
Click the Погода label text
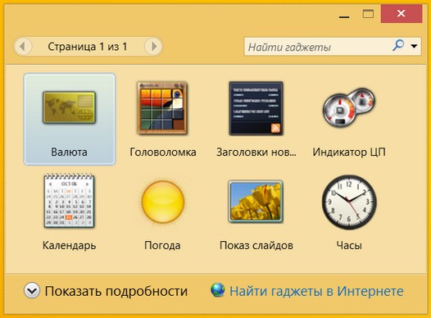pos(162,245)
